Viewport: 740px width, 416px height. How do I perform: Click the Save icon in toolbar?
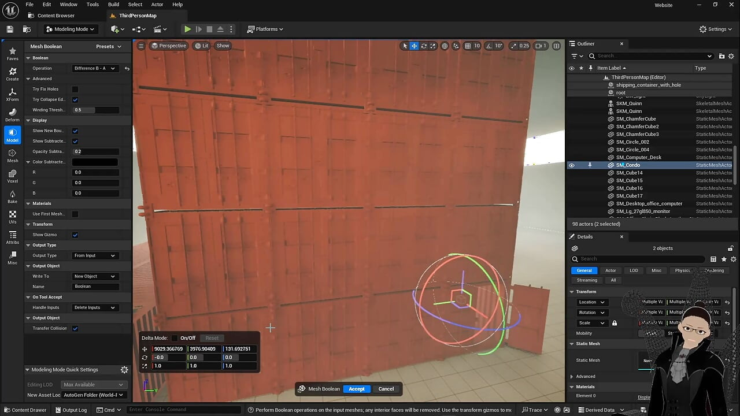coord(10,29)
